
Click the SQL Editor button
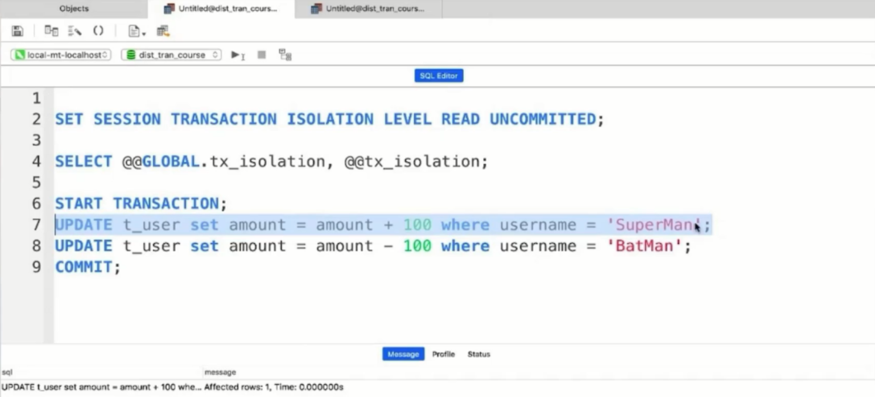click(439, 76)
